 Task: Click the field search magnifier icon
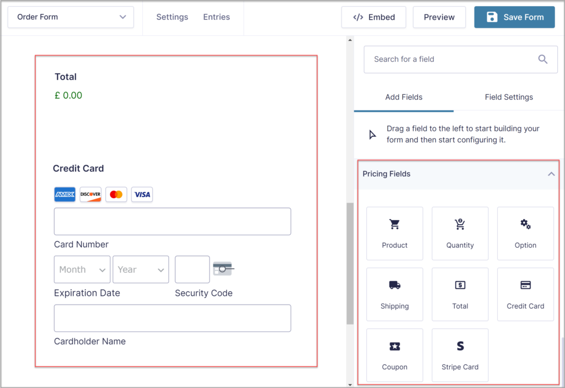542,59
